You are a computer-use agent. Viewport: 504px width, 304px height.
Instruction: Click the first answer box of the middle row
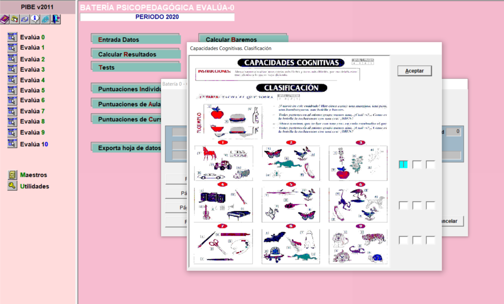[x=403, y=205]
